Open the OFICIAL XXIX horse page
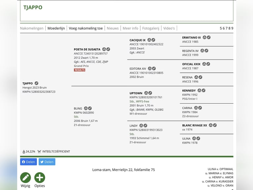This screenshot has width=253, height=190. (191, 64)
